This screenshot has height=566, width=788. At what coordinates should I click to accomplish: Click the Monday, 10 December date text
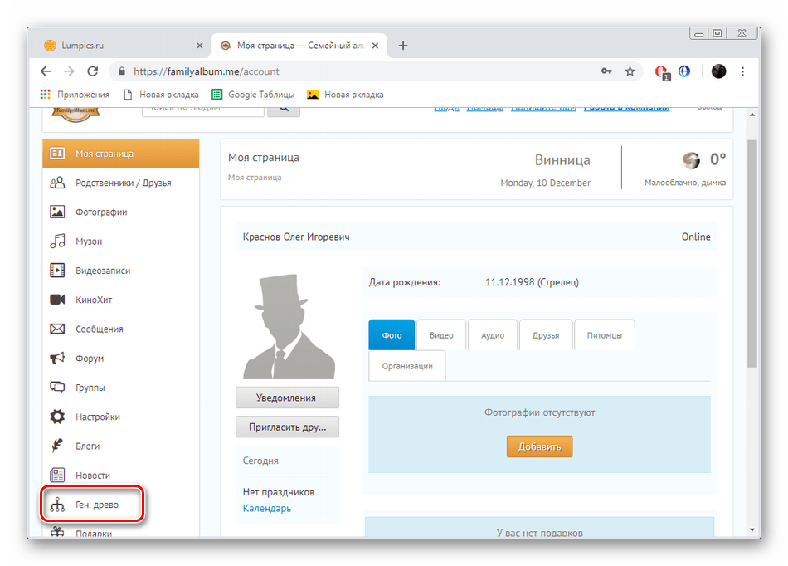(x=545, y=183)
